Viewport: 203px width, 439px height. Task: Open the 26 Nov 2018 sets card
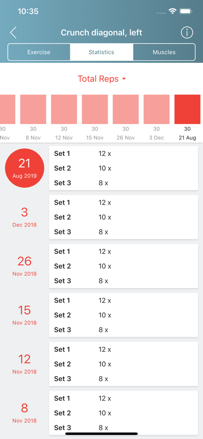123,266
